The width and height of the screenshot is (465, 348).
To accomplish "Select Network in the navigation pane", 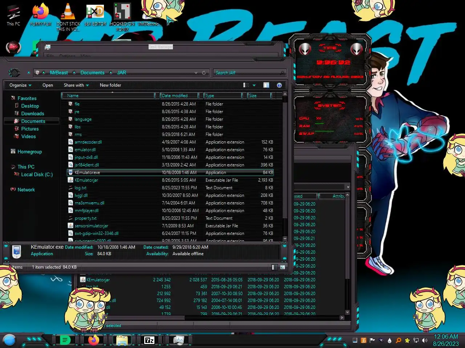I will click(x=26, y=190).
